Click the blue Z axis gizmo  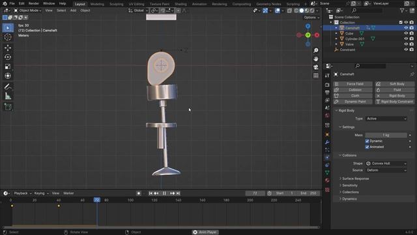coord(308,26)
